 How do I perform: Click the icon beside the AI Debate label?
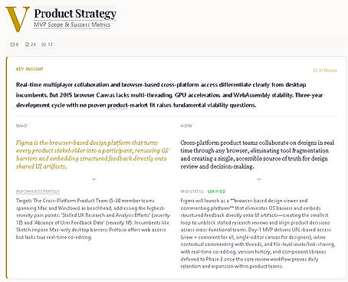(x=315, y=70)
